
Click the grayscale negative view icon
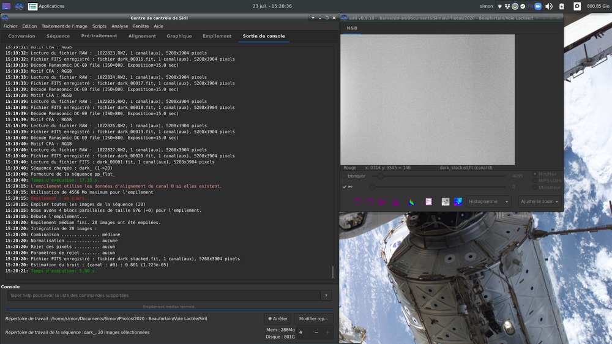[x=446, y=201]
